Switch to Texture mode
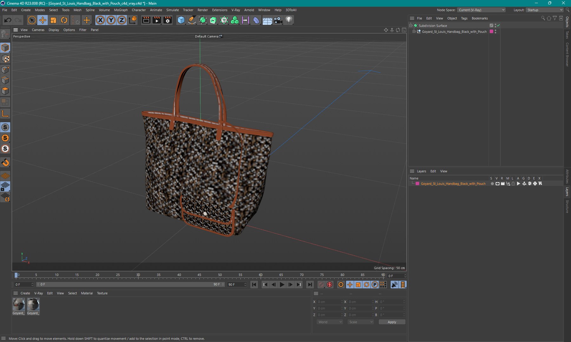 (x=5, y=59)
